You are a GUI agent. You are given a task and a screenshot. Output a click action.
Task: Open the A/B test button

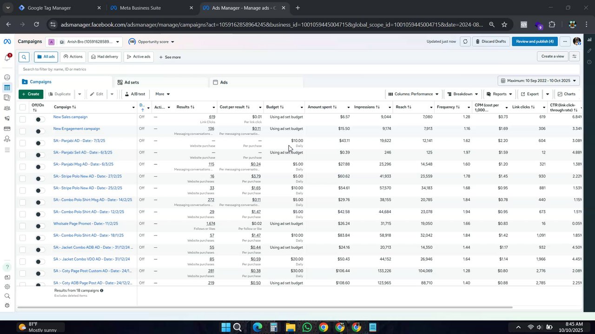tap(135, 94)
